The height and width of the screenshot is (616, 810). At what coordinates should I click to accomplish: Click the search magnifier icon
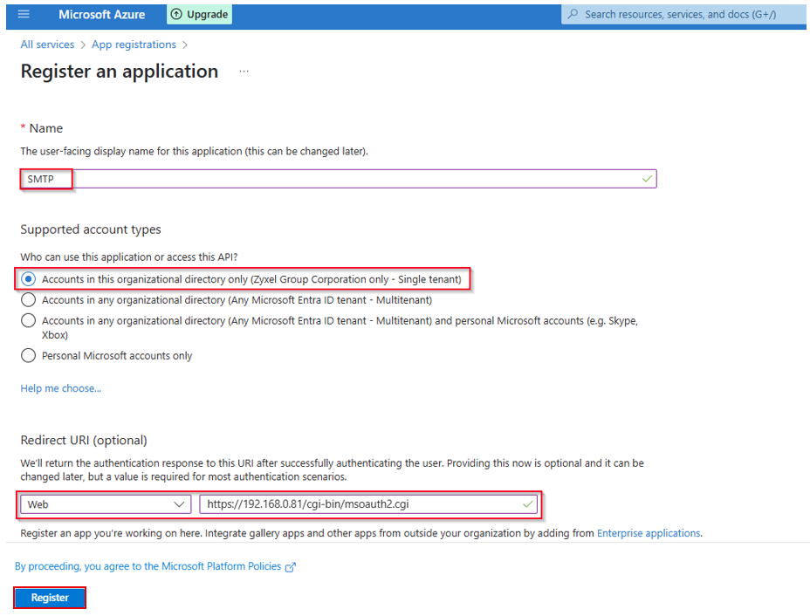click(573, 15)
